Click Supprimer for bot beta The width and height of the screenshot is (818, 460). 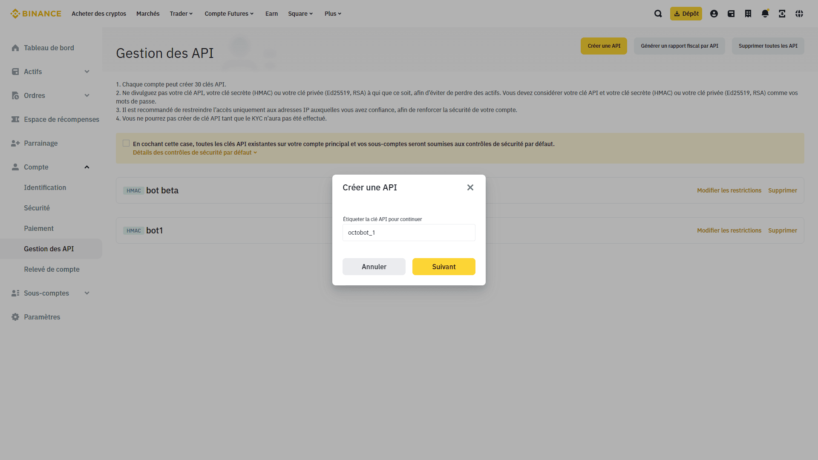tap(783, 190)
